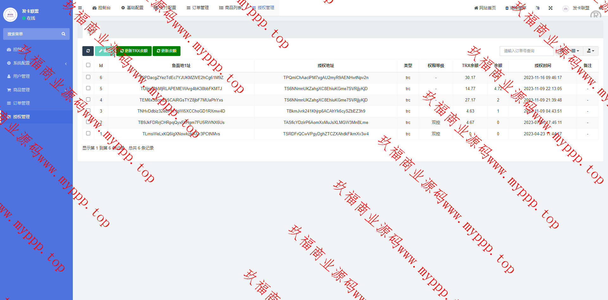Click the fullscreen expand icon in header
The height and width of the screenshot is (300, 608).
[550, 8]
